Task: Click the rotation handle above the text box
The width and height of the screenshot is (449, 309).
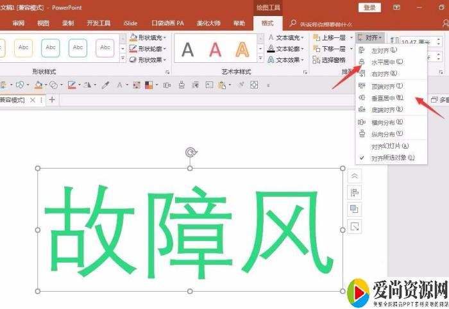Action: pyautogui.click(x=190, y=152)
